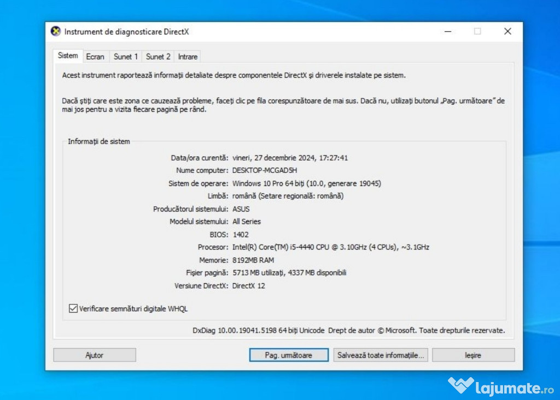Click the Informații de sistem group label
The image size is (560, 400).
(x=99, y=141)
